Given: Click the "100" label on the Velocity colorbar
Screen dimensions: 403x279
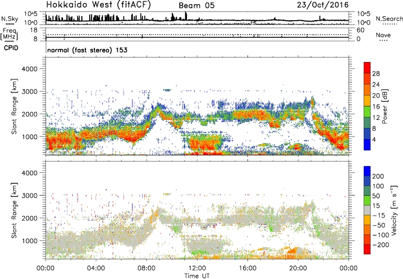Looking at the screenshot, I should pos(378,186).
